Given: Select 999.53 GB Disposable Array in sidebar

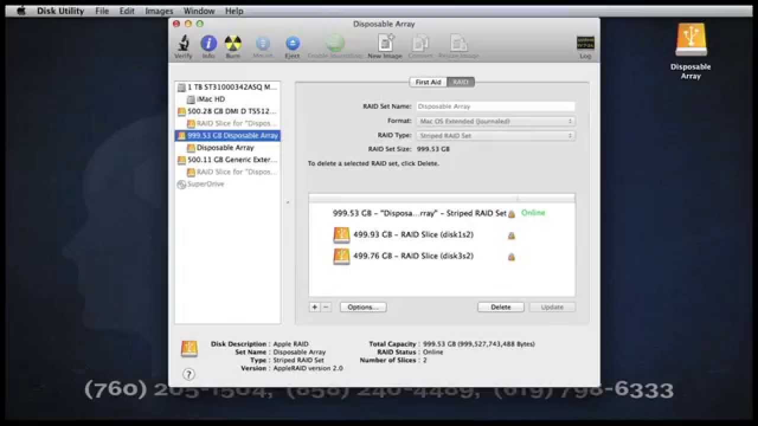Looking at the screenshot, I should click(x=227, y=135).
